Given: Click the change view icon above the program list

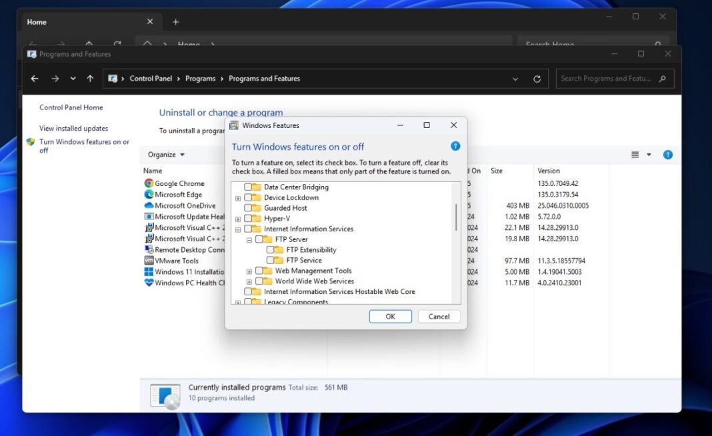Looking at the screenshot, I should coord(633,154).
